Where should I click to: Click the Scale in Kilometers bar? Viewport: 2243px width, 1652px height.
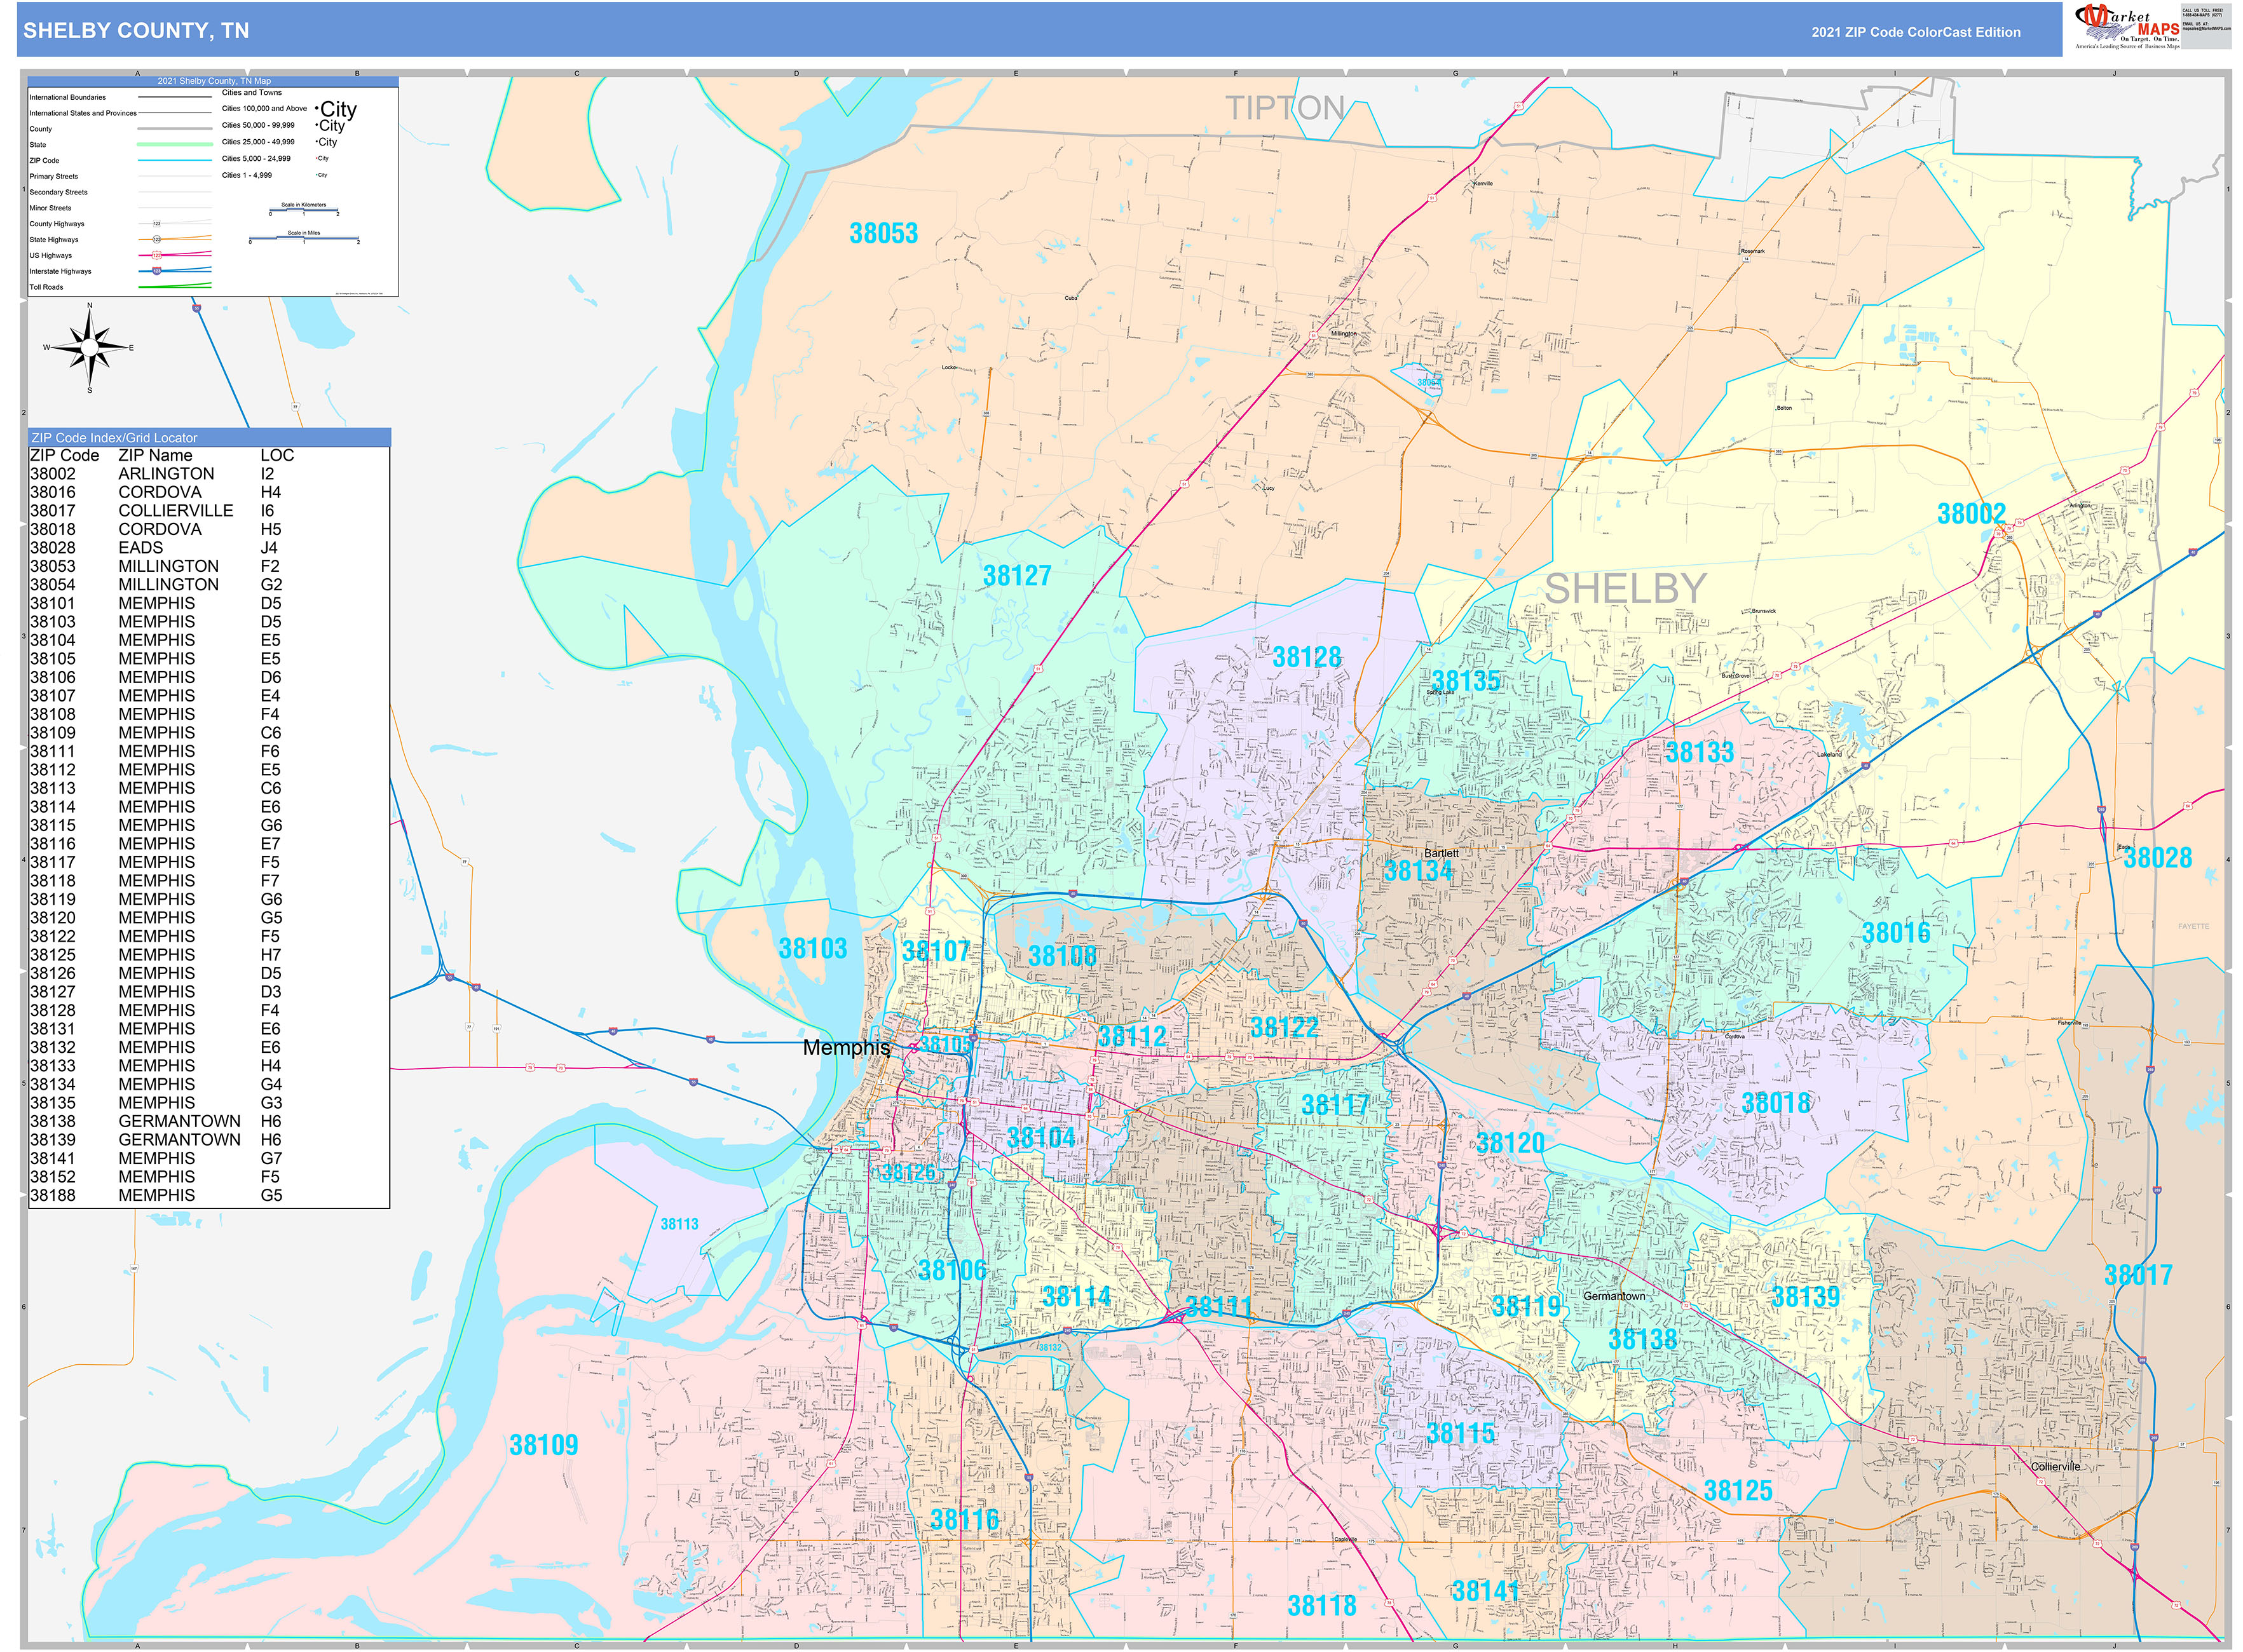[x=303, y=210]
